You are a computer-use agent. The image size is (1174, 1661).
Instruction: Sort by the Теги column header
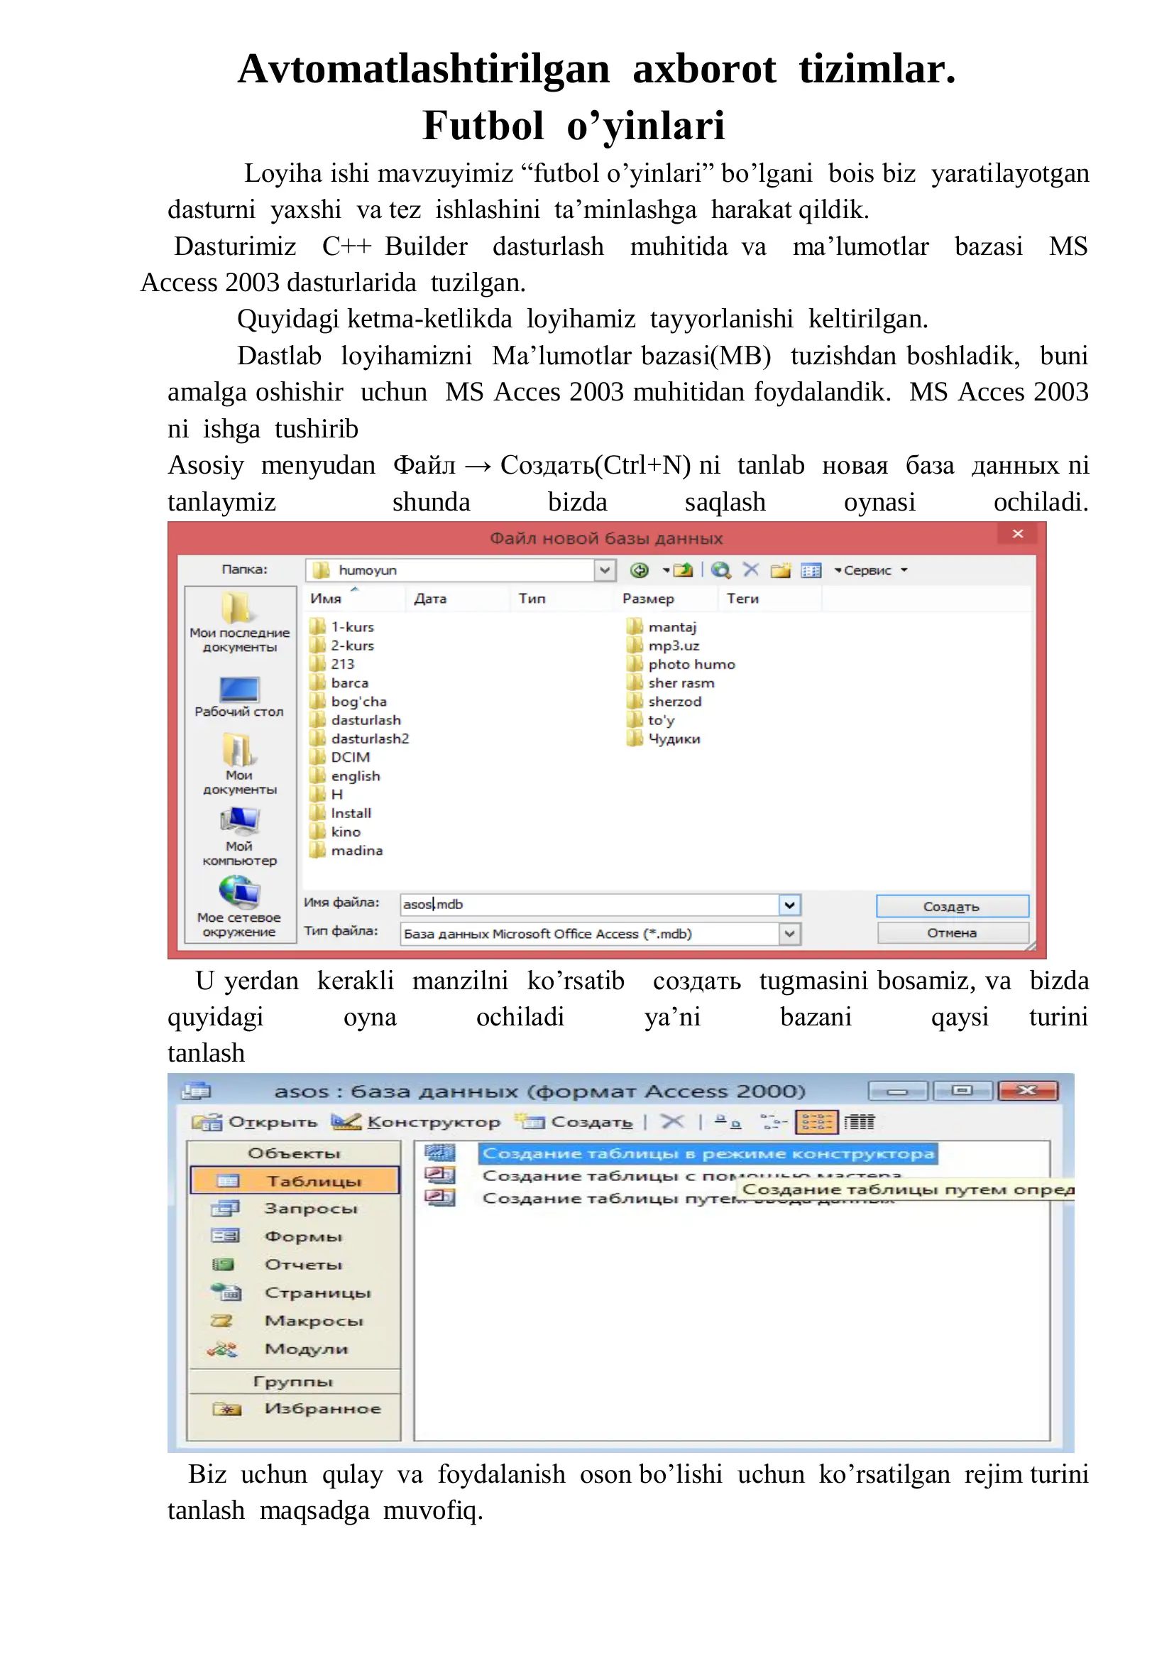(x=771, y=598)
